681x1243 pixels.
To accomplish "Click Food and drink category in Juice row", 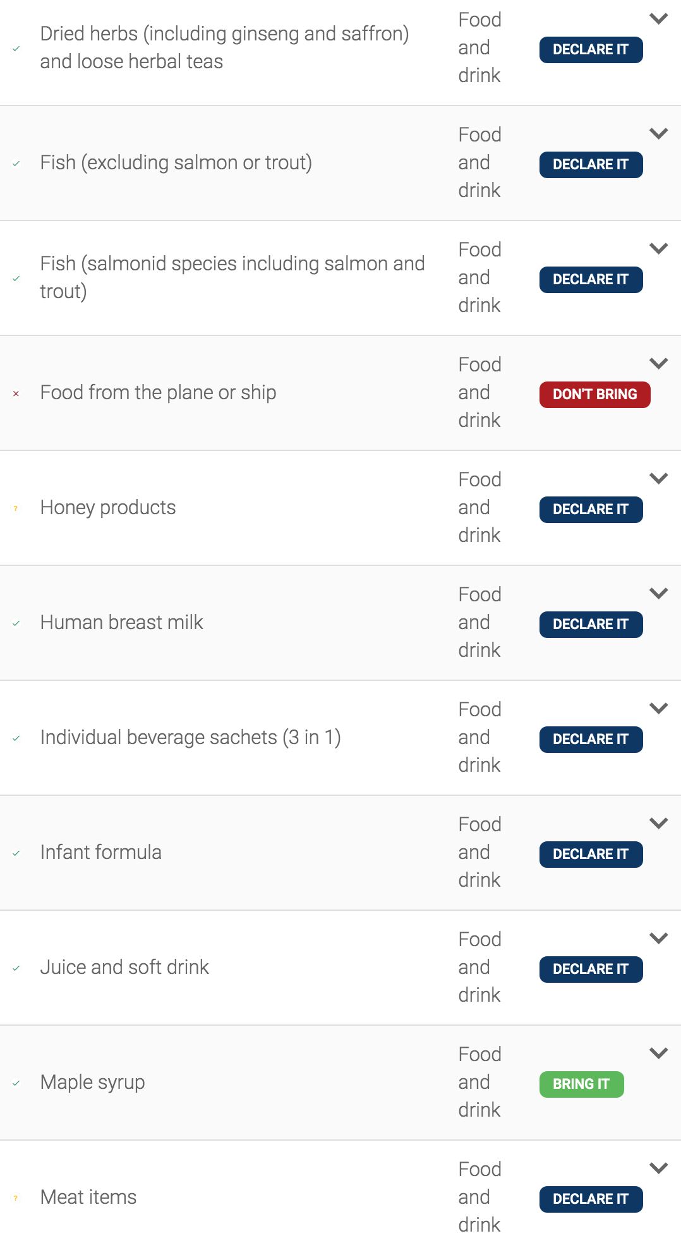I will [479, 968].
